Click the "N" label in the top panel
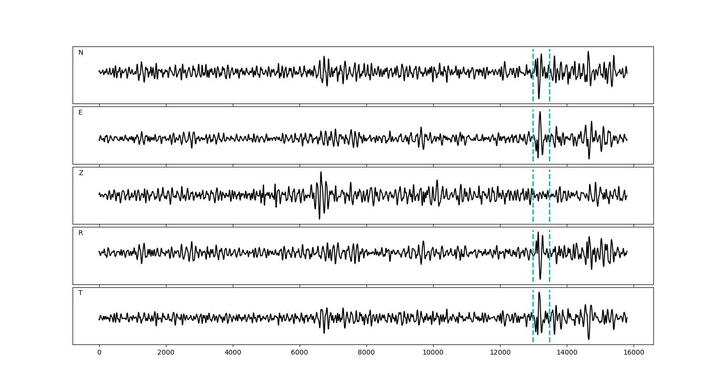Viewport: 726px width, 387px height. (81, 53)
